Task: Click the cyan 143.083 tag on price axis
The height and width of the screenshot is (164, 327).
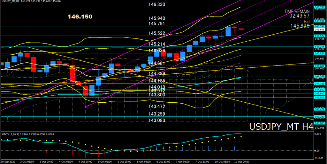Action: click(319, 123)
